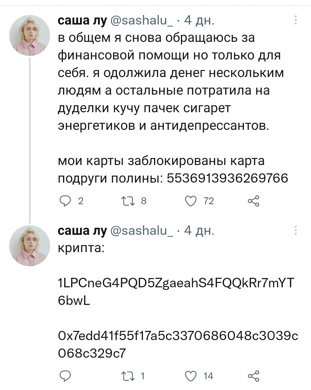This screenshot has height=390, width=311.
Task: Open second tweet's '4 дн.' timestamp
Action: (199, 231)
